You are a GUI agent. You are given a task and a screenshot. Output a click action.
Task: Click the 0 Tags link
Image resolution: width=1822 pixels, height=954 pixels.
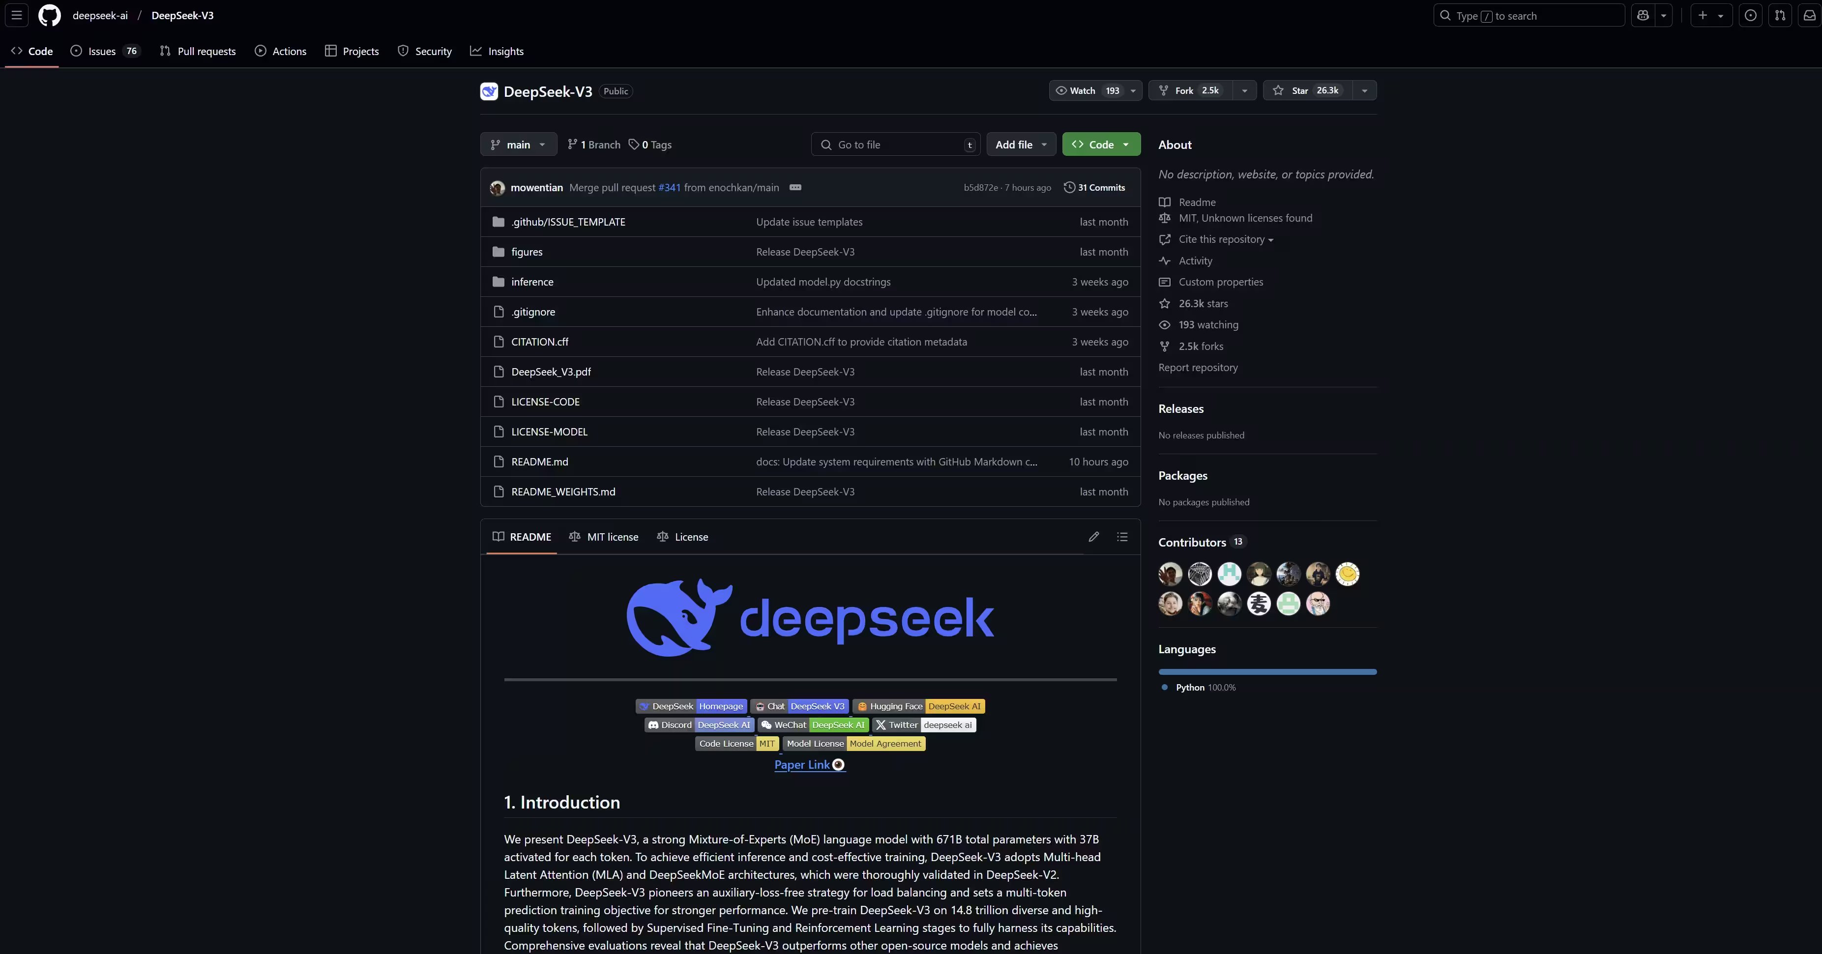point(650,145)
